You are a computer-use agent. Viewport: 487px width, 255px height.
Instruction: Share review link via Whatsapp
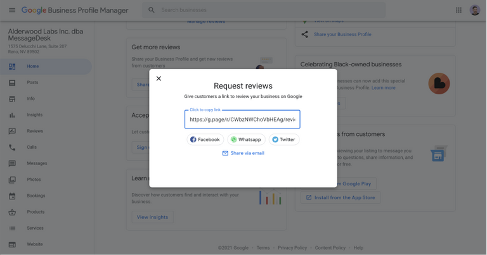246,139
